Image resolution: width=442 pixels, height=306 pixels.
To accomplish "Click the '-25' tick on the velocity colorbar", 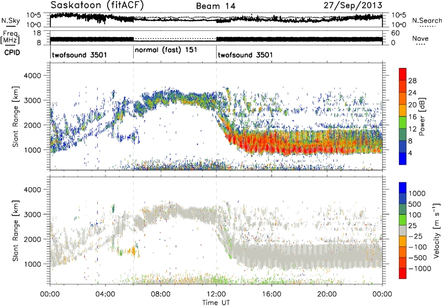I will [415, 236].
